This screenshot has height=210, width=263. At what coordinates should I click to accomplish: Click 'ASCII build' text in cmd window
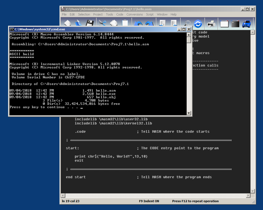point(22,54)
